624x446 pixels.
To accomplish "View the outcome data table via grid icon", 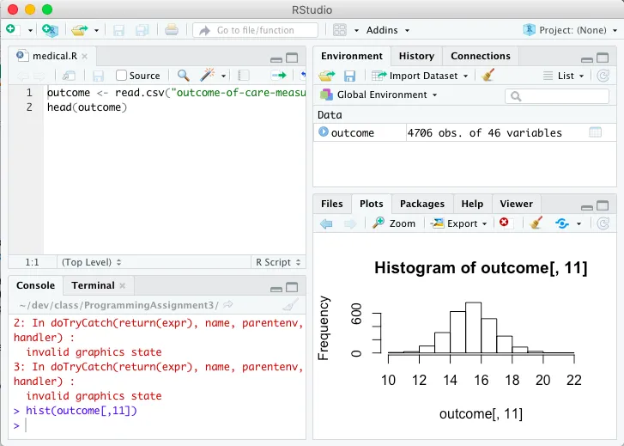I will pyautogui.click(x=595, y=132).
